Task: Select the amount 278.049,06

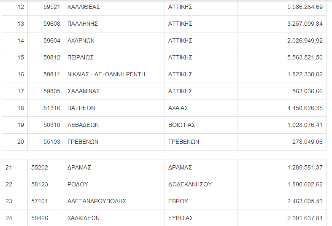Action: [x=307, y=142]
